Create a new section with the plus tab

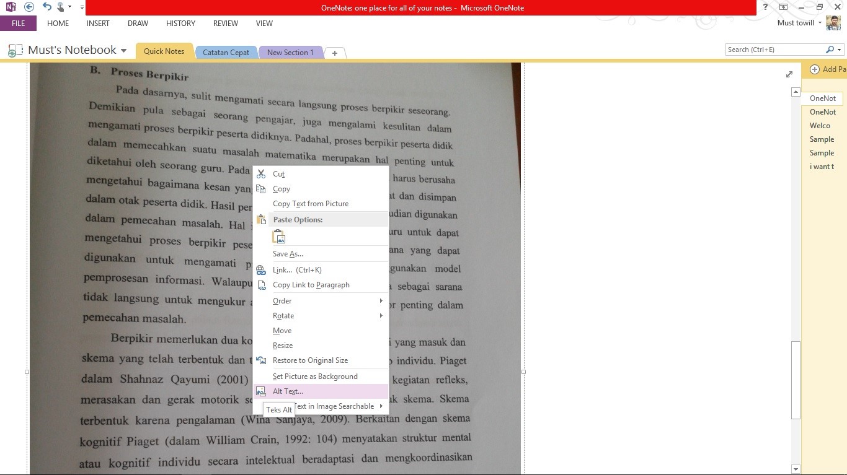[x=335, y=53]
